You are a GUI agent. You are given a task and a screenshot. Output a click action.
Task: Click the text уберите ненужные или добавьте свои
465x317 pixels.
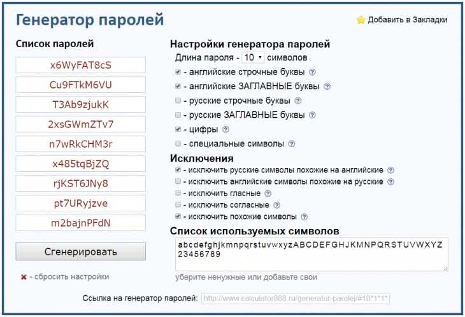pos(246,278)
